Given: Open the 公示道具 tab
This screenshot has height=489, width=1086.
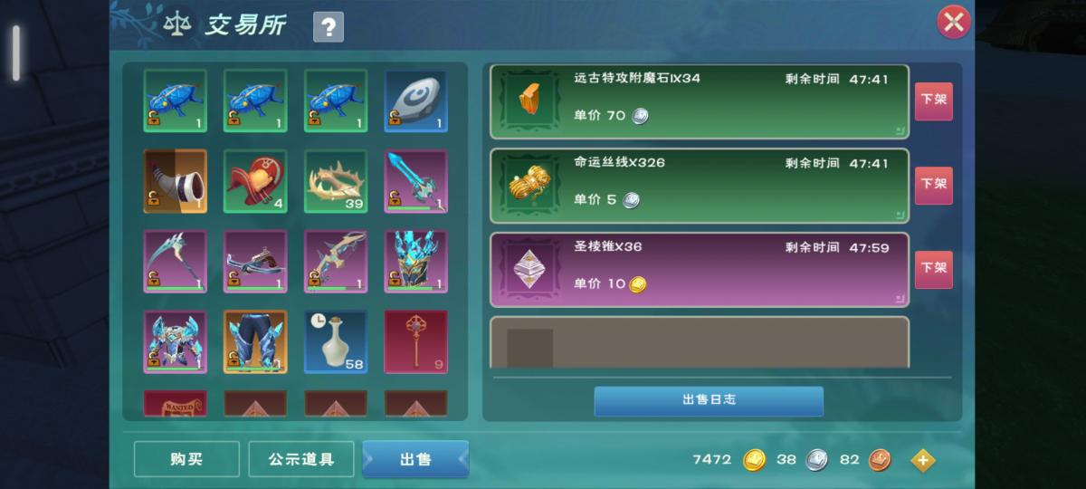Looking at the screenshot, I should [x=301, y=459].
